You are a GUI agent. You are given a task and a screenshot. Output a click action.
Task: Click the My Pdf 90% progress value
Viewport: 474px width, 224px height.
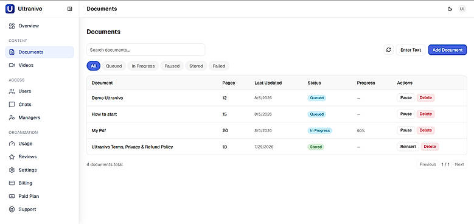pyautogui.click(x=361, y=131)
